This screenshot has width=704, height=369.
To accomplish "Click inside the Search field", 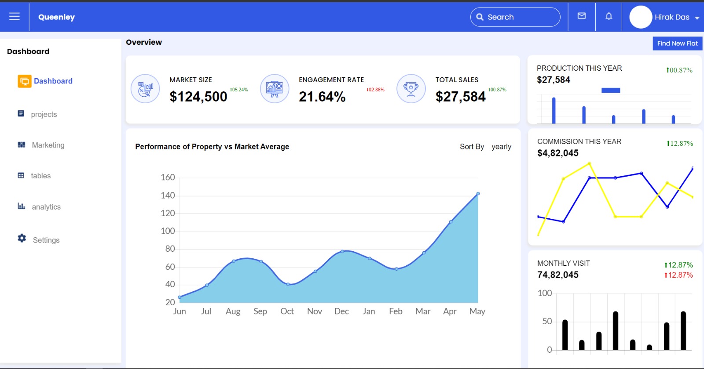I will [519, 17].
